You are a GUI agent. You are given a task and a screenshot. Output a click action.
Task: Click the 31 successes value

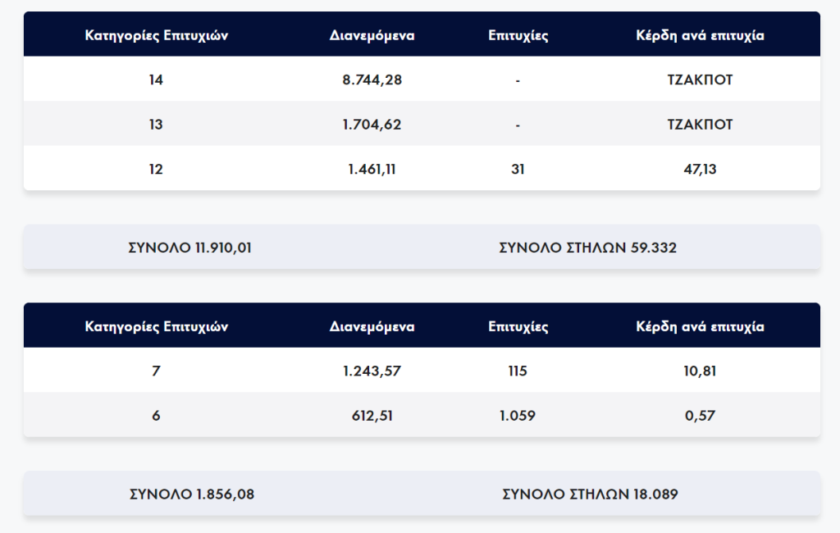pos(518,169)
